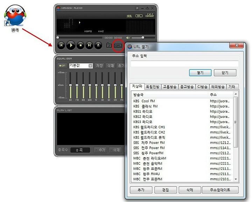Open the Convert tool icon
The width and height of the screenshot is (252, 202).
150,15
